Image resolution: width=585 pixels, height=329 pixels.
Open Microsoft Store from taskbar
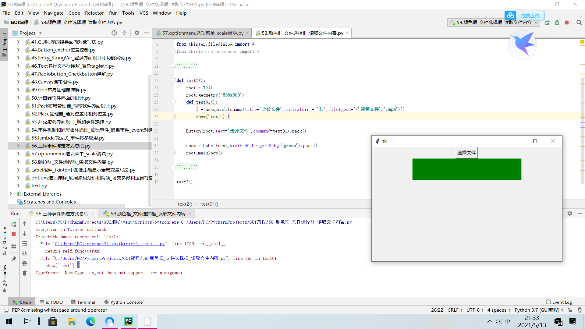53,321
